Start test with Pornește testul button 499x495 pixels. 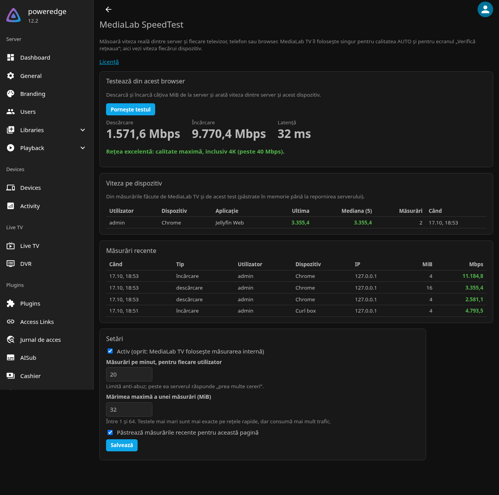[131, 110]
